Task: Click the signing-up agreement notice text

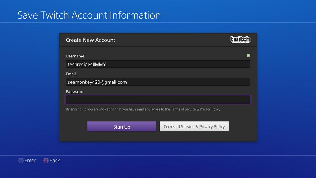Action: click(x=143, y=109)
